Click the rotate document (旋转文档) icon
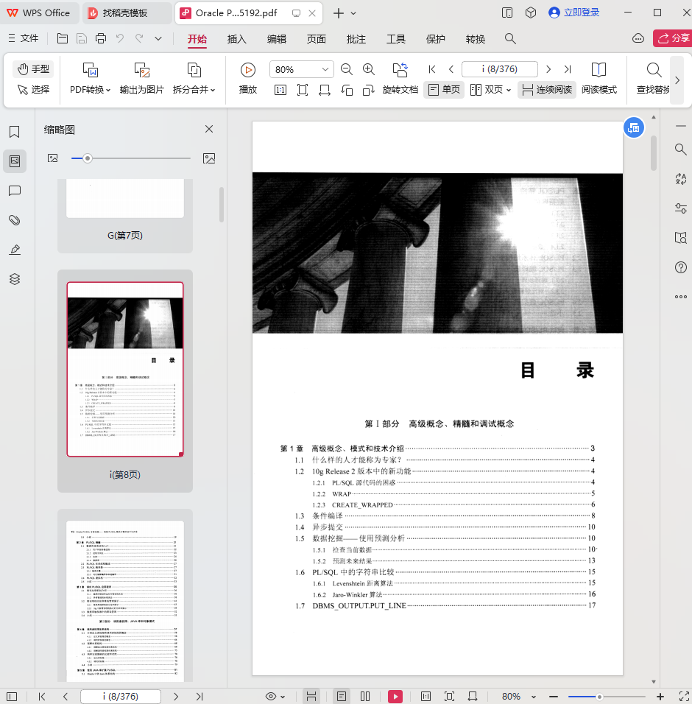692x704 pixels. [x=400, y=70]
